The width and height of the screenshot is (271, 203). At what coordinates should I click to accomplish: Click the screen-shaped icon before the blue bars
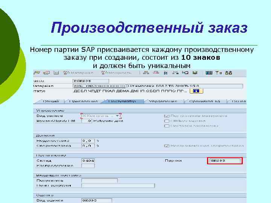(x=195, y=73)
